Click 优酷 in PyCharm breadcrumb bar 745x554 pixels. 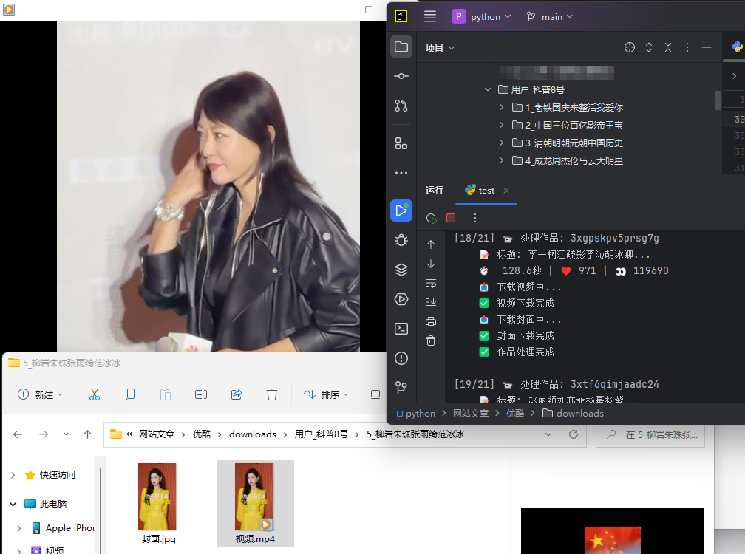pos(515,414)
